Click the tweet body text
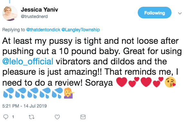 92,68
